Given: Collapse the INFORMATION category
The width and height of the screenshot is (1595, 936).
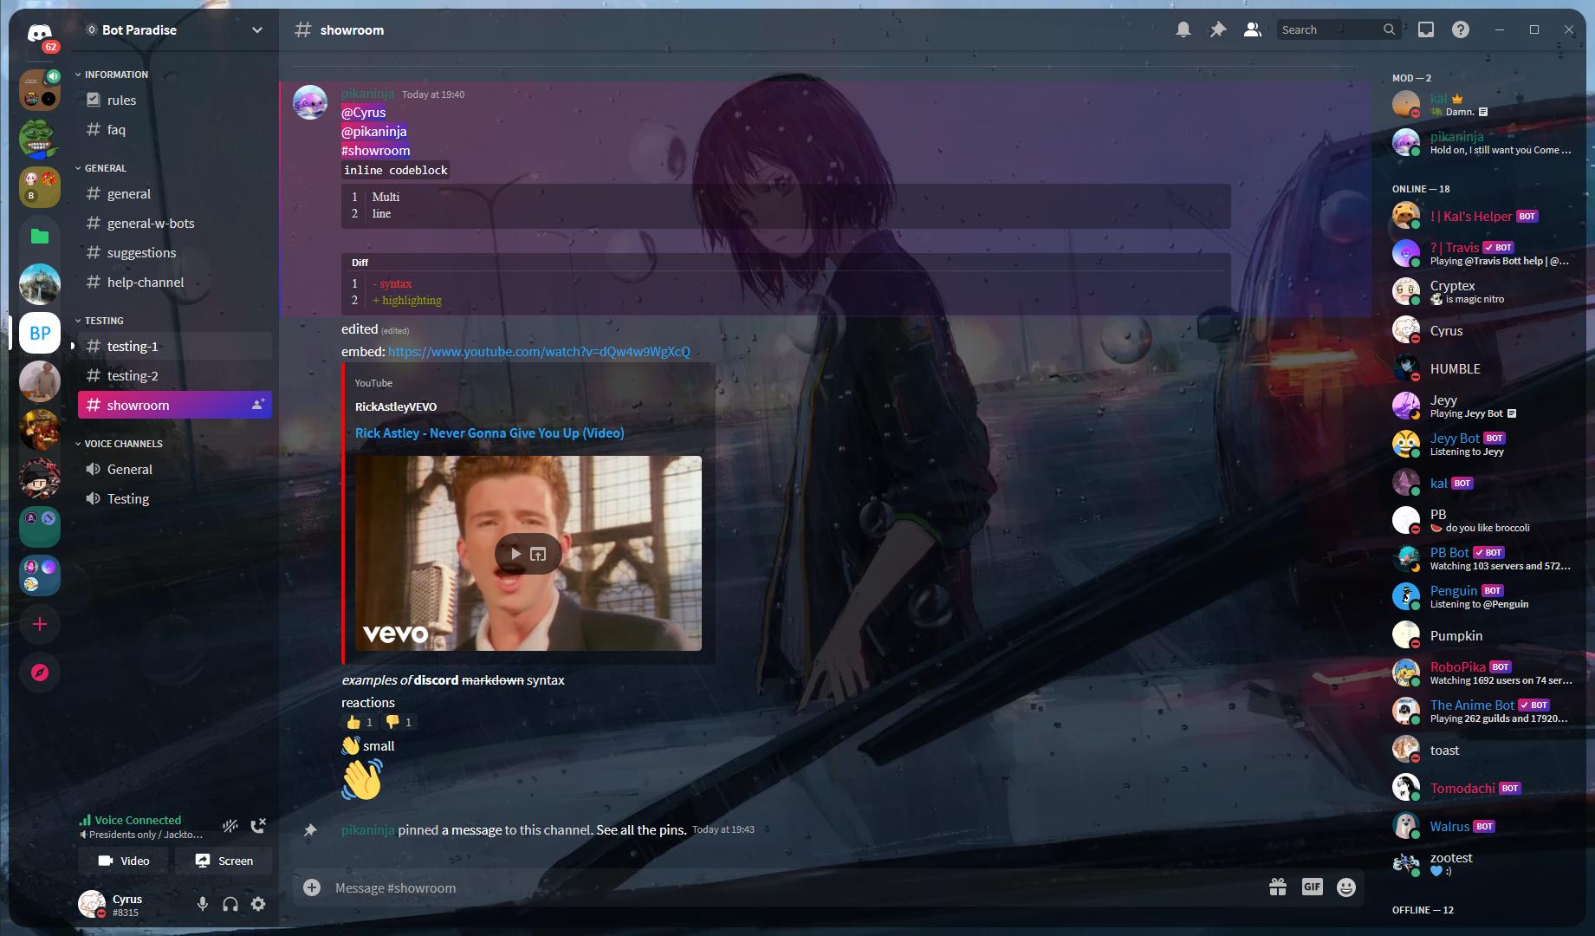Looking at the screenshot, I should click(113, 75).
